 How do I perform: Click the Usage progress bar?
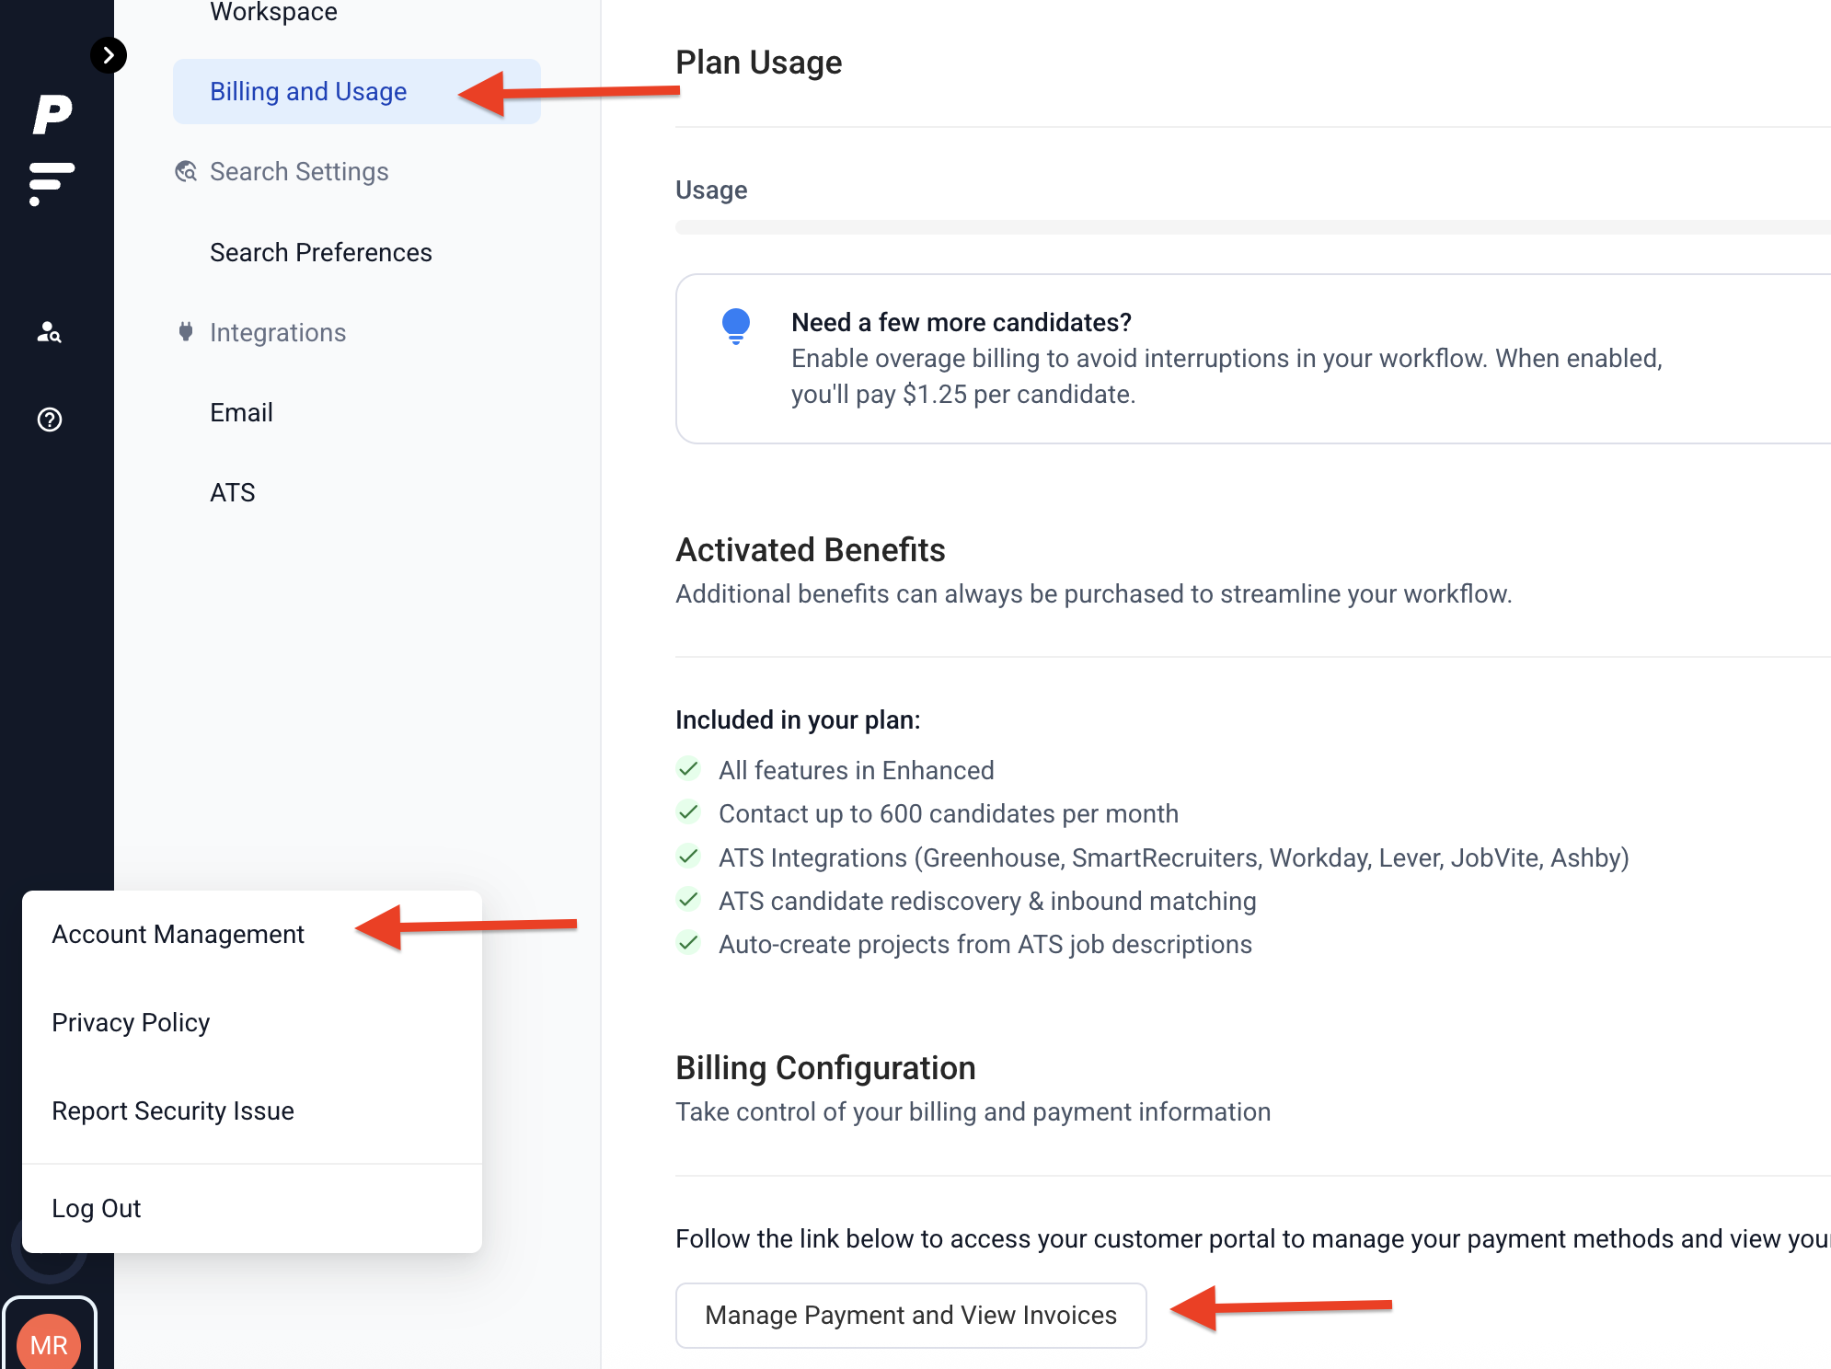pos(1251,227)
